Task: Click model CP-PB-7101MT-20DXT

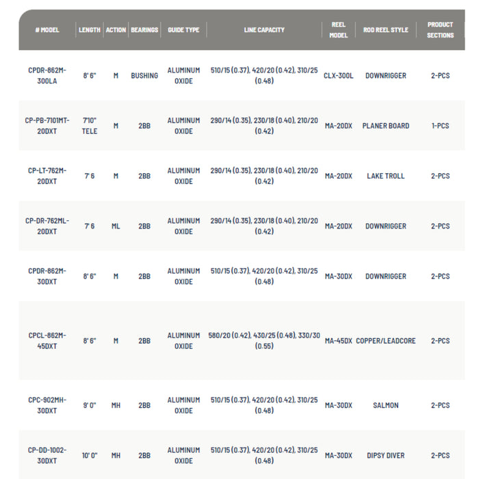Action: (x=47, y=126)
